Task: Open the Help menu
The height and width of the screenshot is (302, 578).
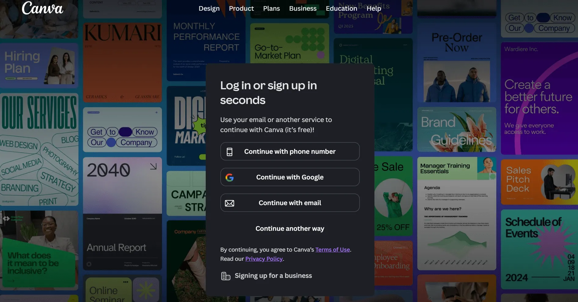Action: pyautogui.click(x=374, y=9)
